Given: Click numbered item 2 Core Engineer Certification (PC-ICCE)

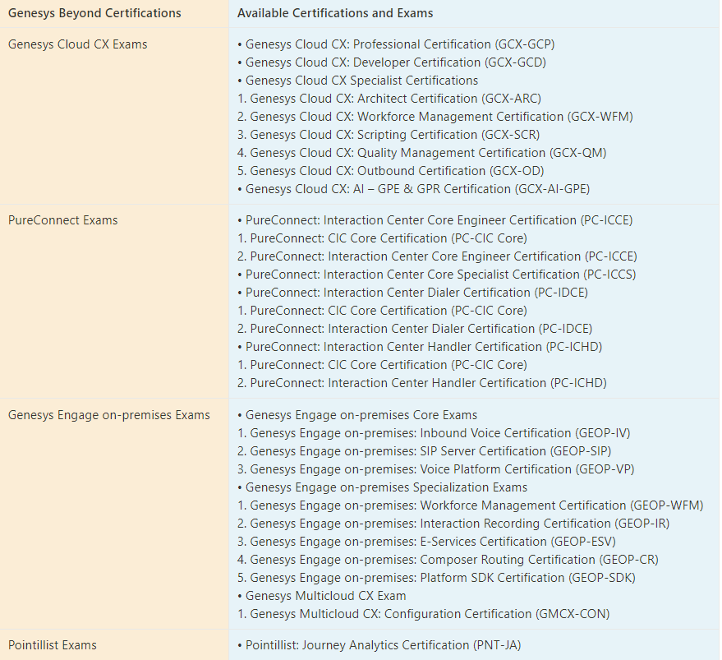Looking at the screenshot, I should click(438, 256).
